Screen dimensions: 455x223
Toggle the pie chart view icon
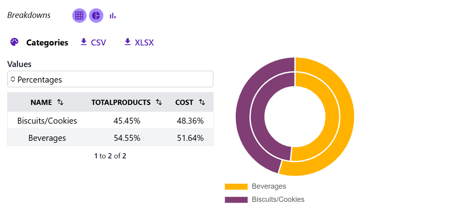pos(96,16)
